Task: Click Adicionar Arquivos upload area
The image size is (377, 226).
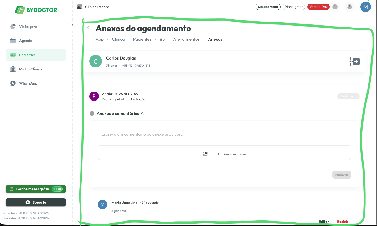Action: coord(224,154)
